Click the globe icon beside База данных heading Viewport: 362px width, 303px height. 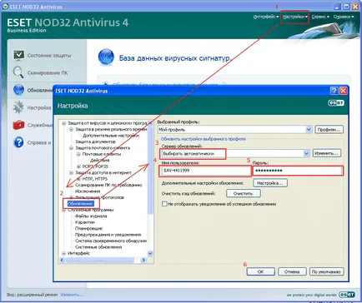coord(106,57)
